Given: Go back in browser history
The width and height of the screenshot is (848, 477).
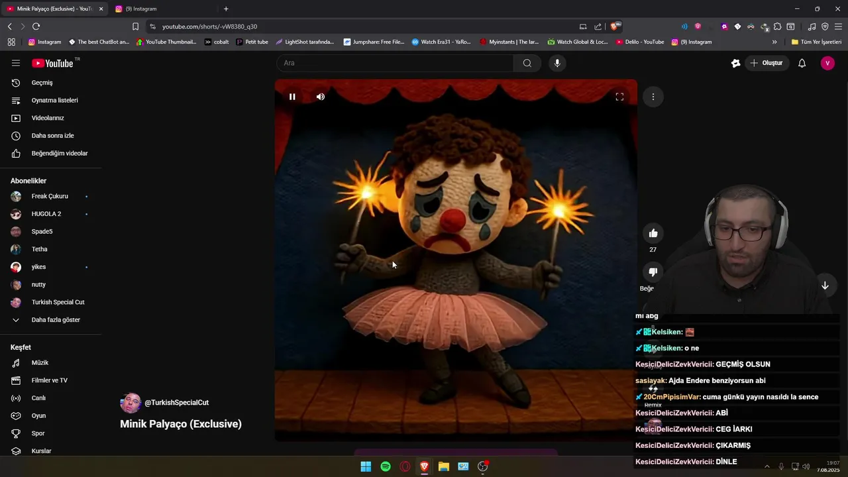Looking at the screenshot, I should tap(9, 26).
